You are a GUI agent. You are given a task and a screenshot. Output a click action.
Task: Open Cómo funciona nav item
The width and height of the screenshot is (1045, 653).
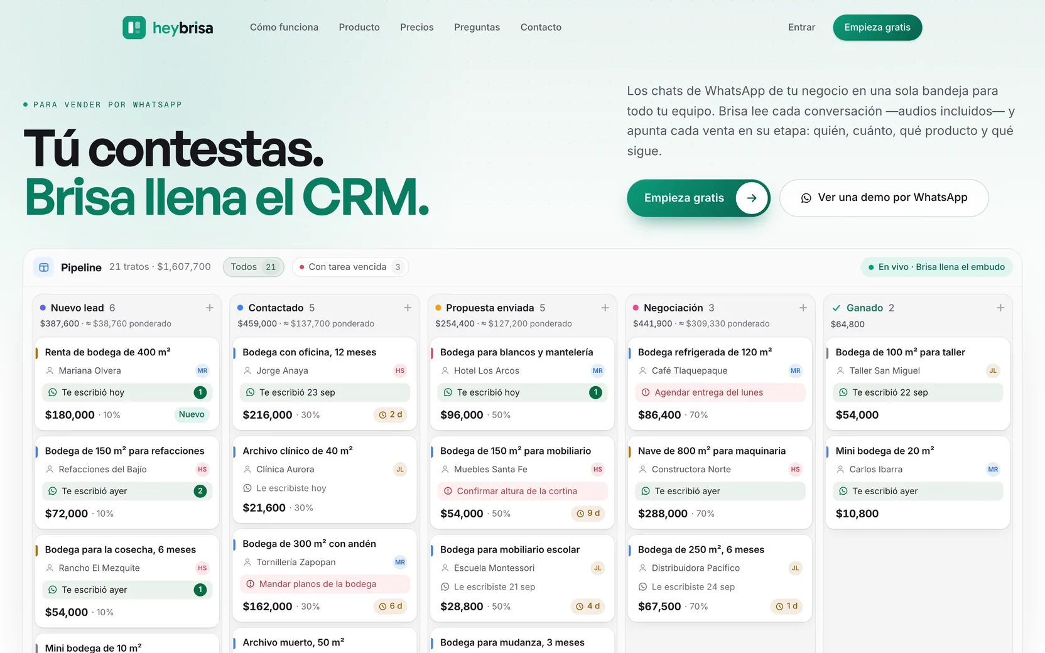[x=284, y=28]
